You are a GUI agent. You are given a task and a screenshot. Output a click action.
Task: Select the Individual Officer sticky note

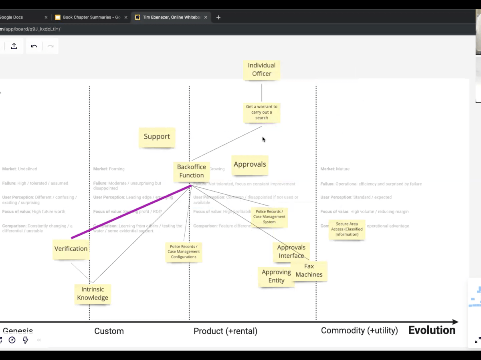[262, 70]
